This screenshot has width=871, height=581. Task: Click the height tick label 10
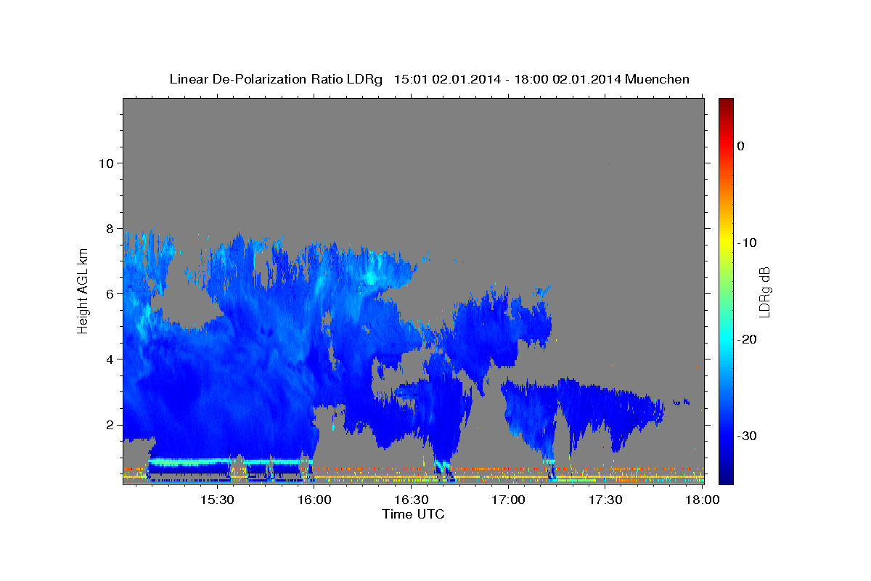pos(105,163)
